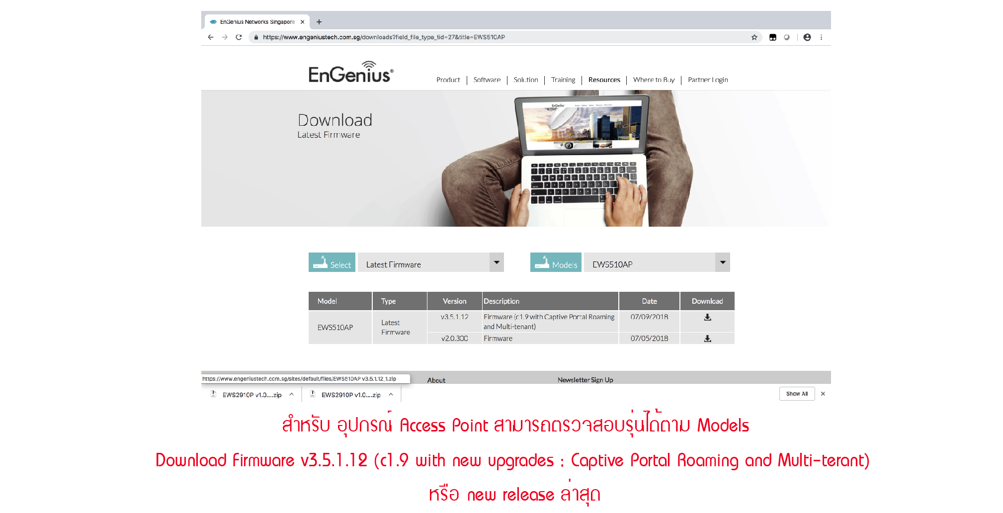Reload the page with the refresh icon
Screen dimensions: 1003x513
pyautogui.click(x=239, y=37)
